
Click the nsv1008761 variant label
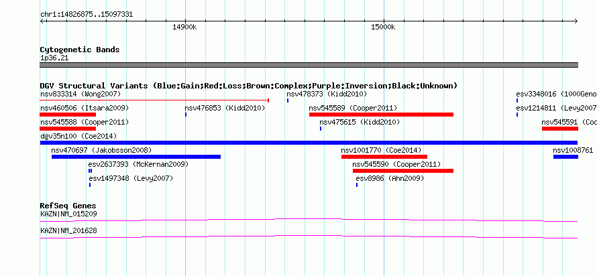click(573, 150)
